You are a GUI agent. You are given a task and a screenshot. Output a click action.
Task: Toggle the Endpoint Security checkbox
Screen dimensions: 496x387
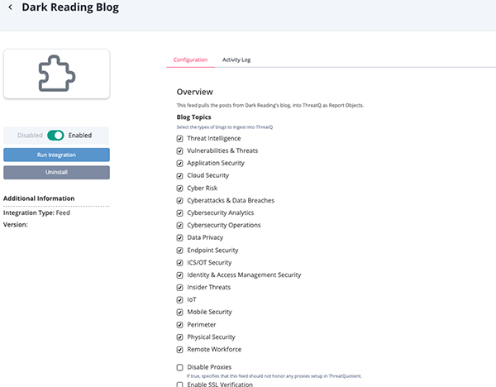pos(179,251)
